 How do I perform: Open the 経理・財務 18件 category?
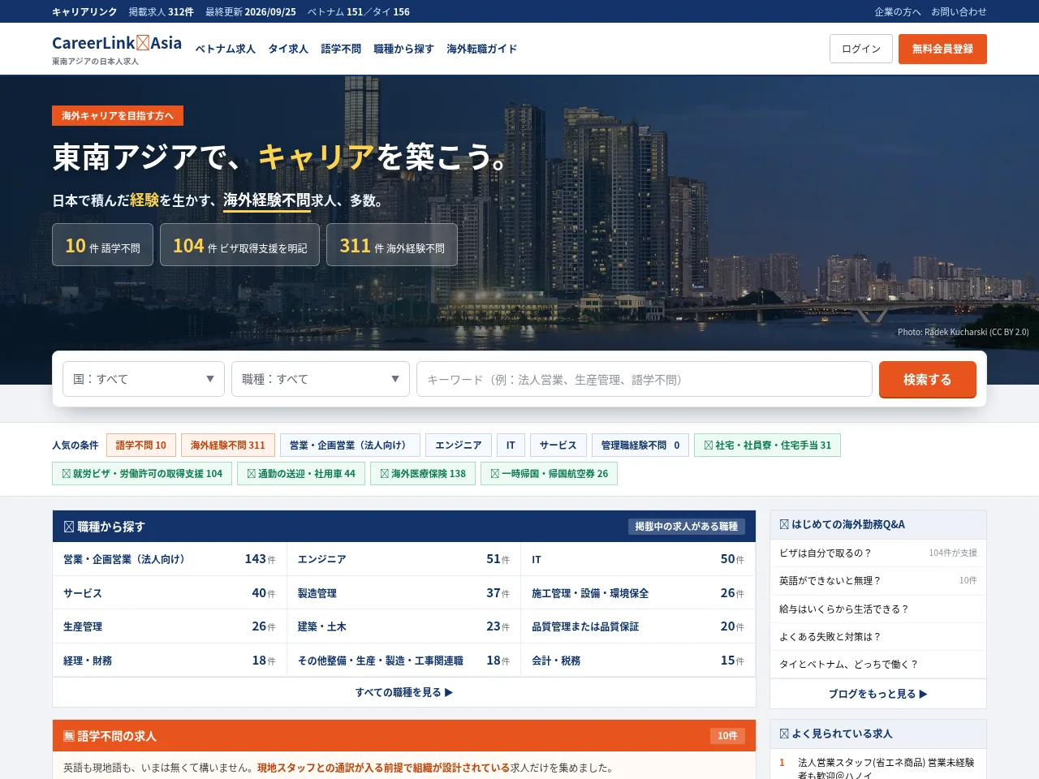coord(170,661)
